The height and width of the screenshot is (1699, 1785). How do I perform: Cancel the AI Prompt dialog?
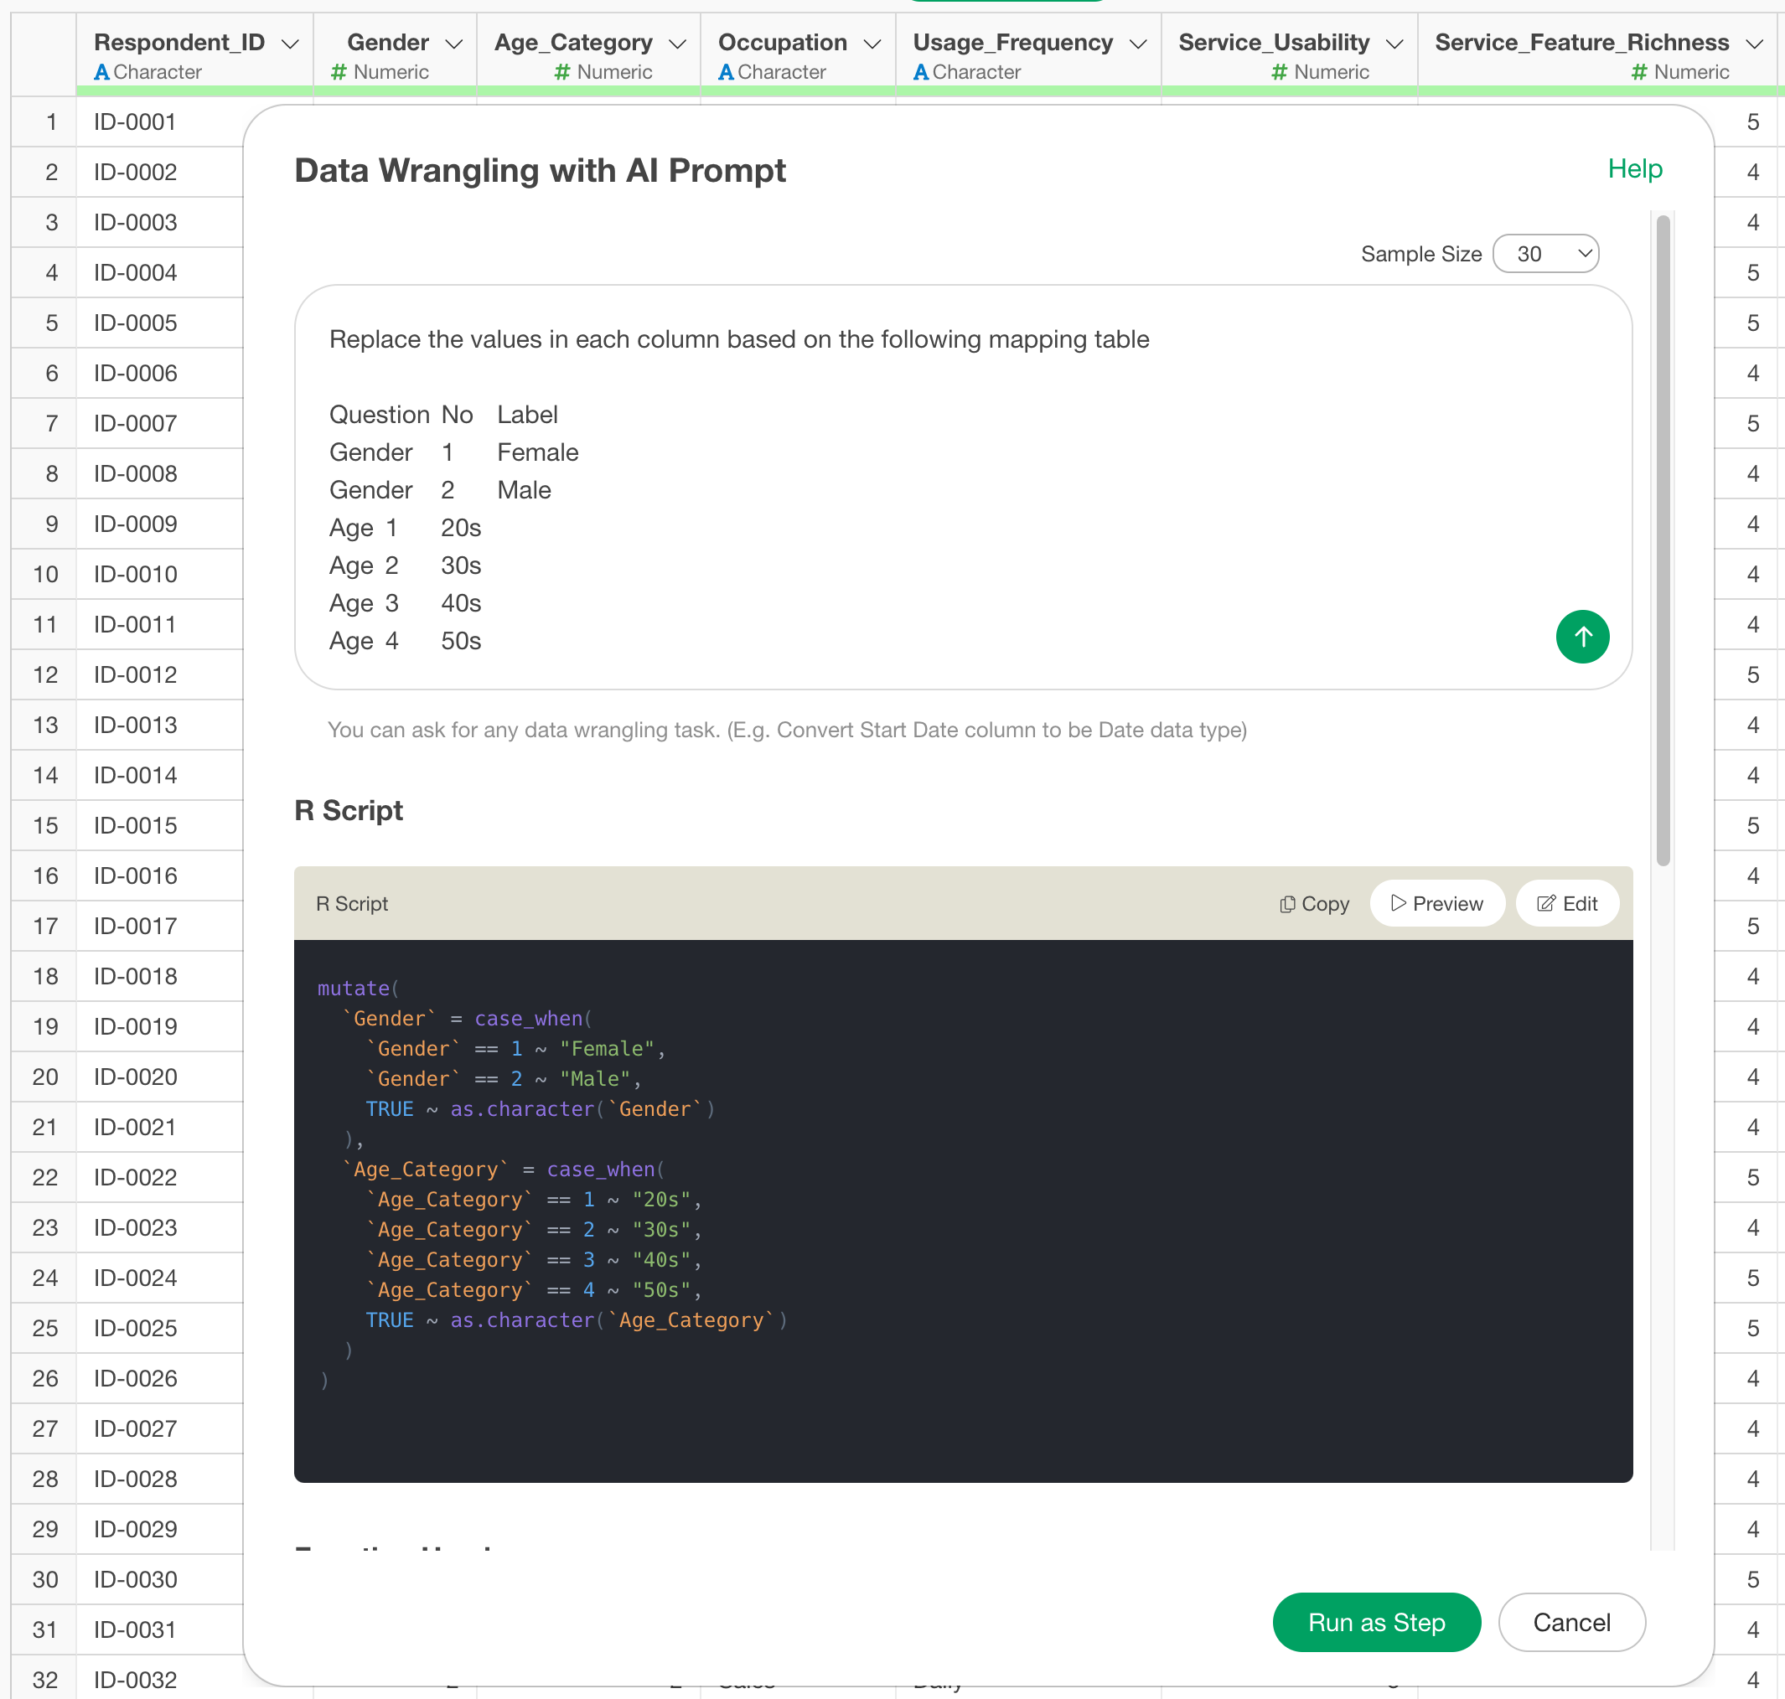1571,1622
